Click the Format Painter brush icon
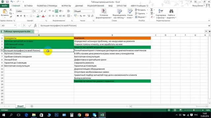 [x=11, y=17]
